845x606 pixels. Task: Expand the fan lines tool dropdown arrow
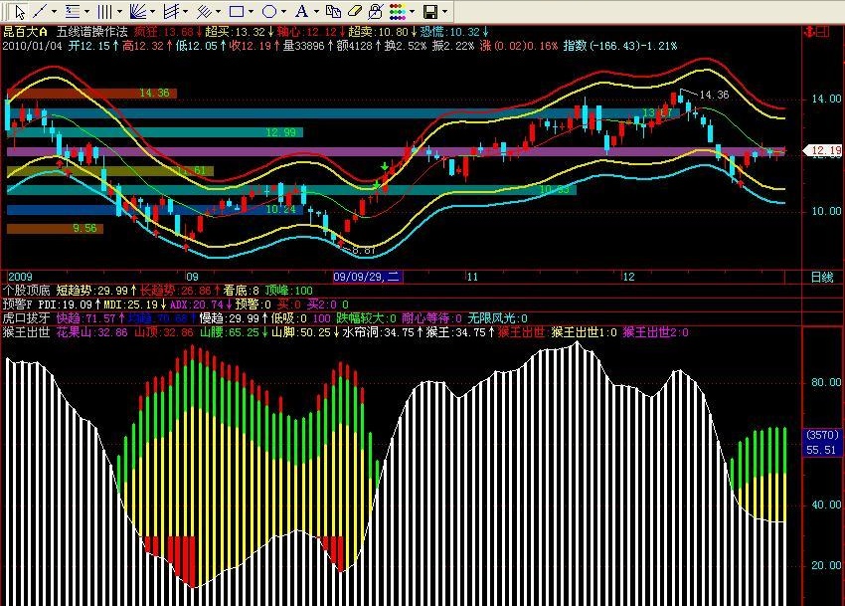pyautogui.click(x=152, y=12)
